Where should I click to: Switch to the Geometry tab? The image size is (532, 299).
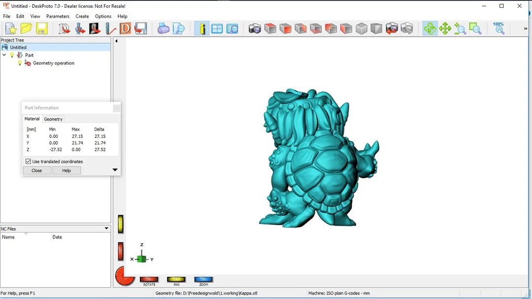(x=53, y=119)
